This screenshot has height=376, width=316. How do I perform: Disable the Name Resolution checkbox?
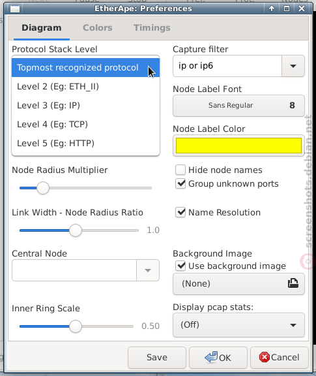click(x=180, y=212)
